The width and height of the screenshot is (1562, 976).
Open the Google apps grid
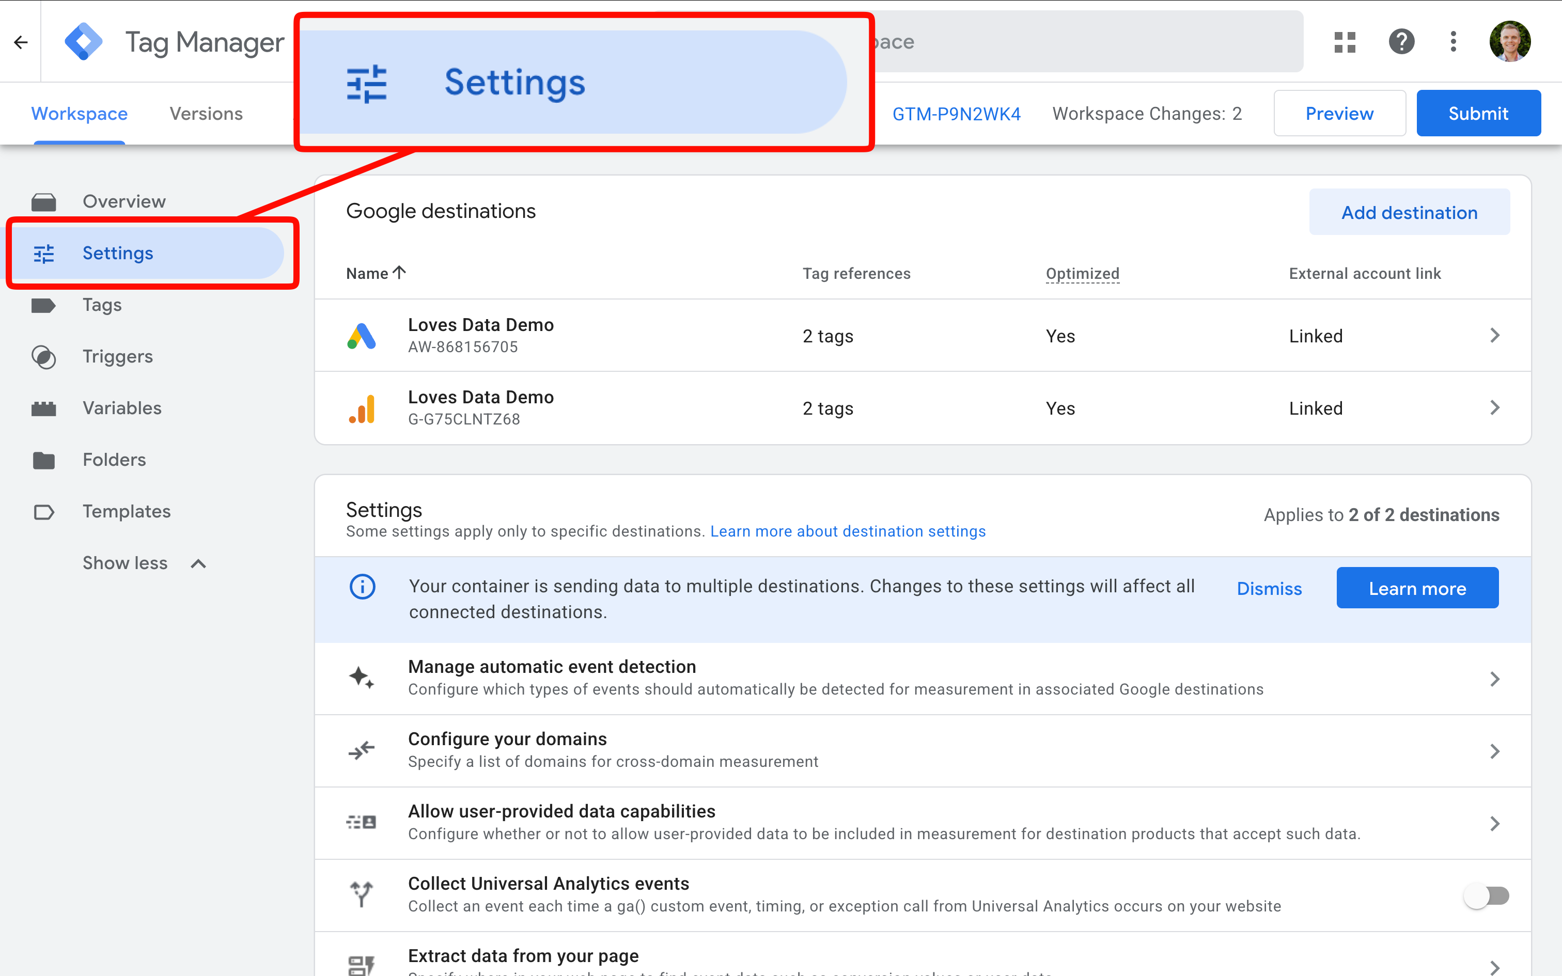(1345, 42)
